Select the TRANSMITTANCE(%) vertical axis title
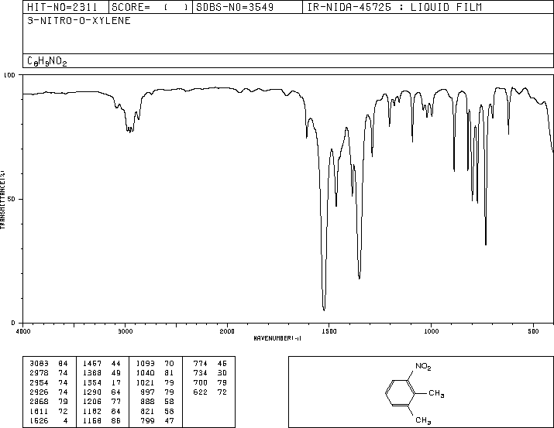 [x=2, y=200]
